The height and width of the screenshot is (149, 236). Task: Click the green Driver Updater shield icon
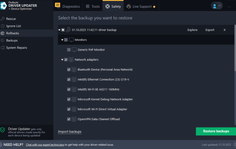tap(3, 130)
